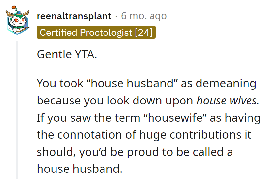This screenshot has height=179, width=272.
Task: Select the Certified Proctologist flair badge
Action: coord(96,32)
